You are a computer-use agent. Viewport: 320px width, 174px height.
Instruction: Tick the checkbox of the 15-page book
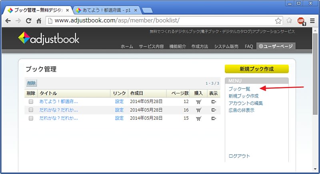31,118
